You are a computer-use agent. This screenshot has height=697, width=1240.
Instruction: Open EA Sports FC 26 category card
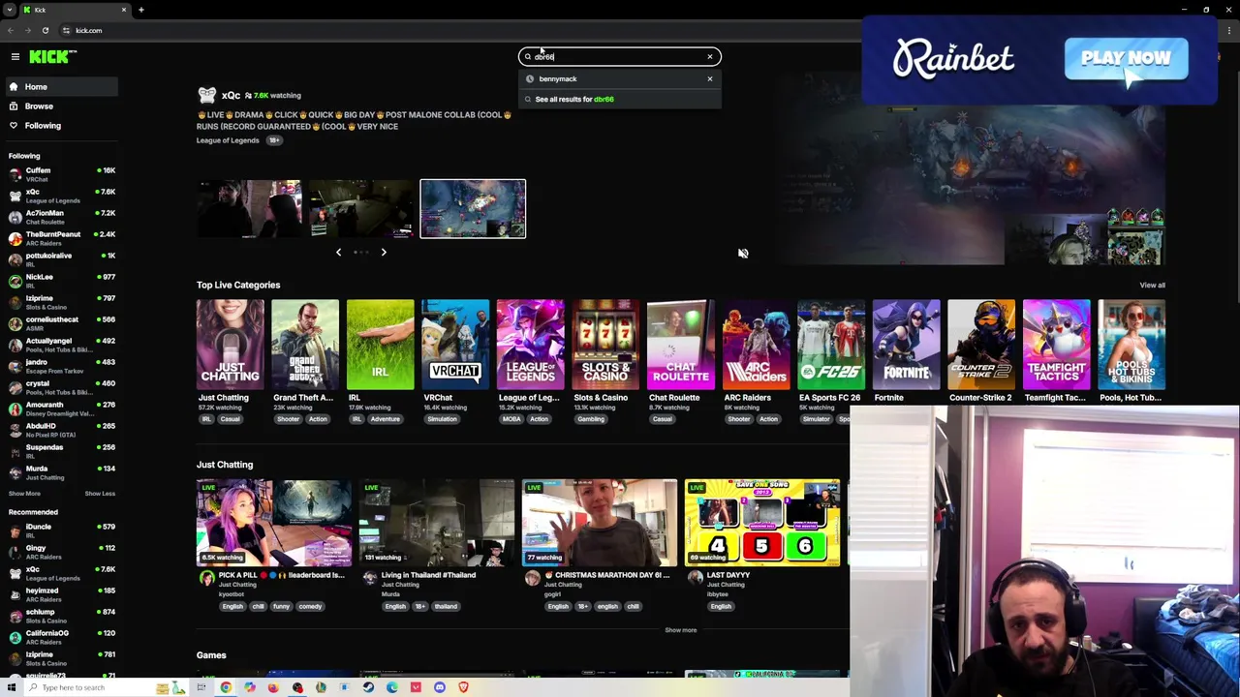(x=830, y=345)
